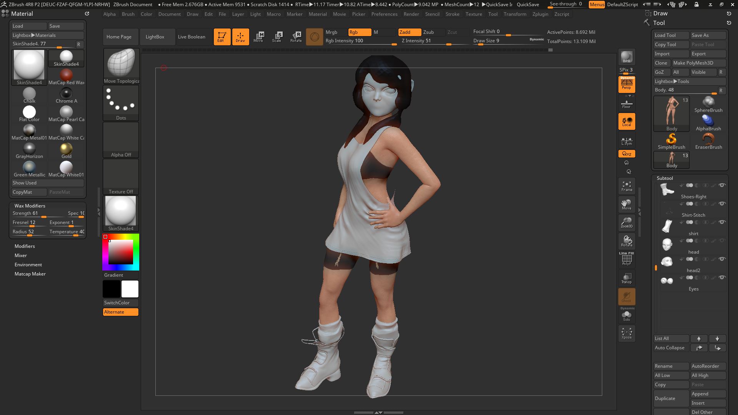Expand the Matcap Maker section
Image resolution: width=738 pixels, height=415 pixels.
30,274
